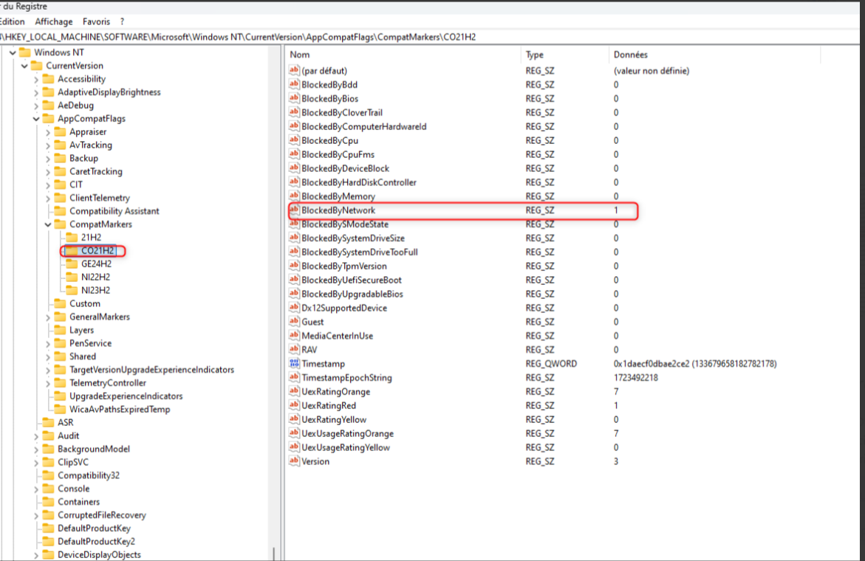Click the folder icon next to AppCompatFlags
The image size is (865, 561).
coord(49,119)
